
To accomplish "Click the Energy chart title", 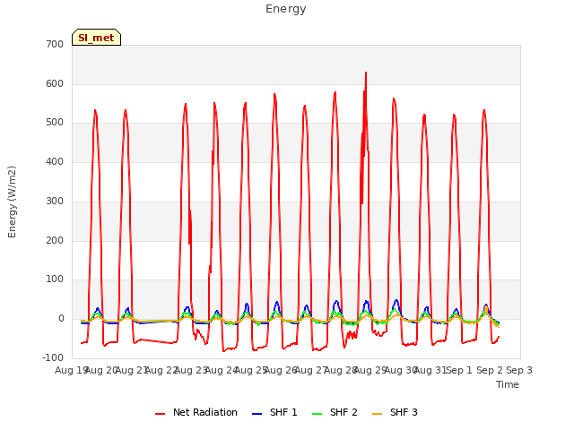I will coord(286,9).
